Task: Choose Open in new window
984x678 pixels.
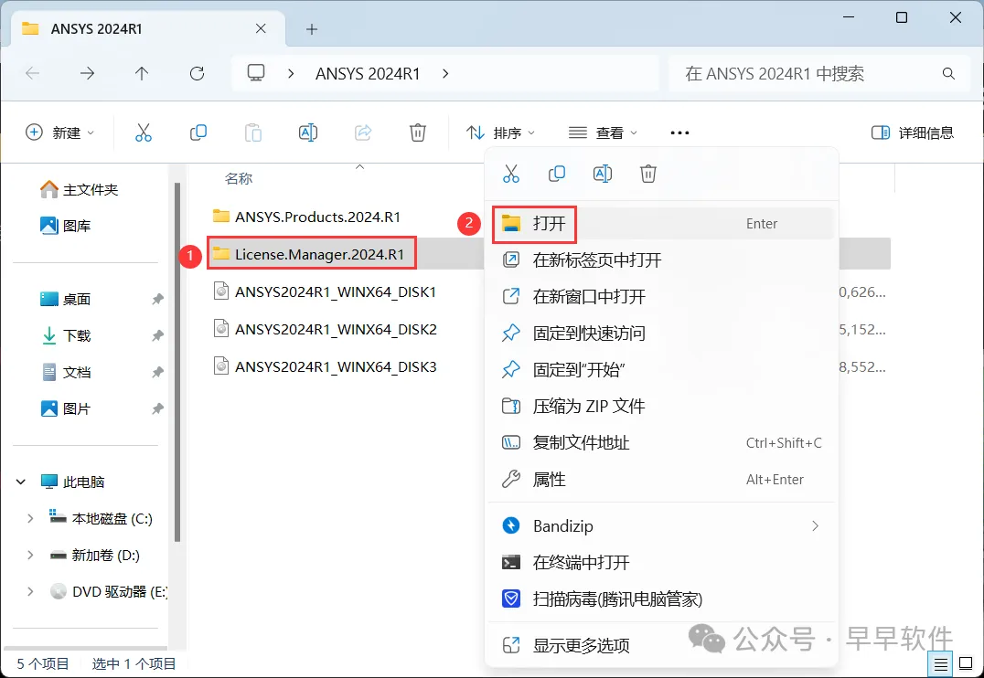Action: [x=662, y=296]
